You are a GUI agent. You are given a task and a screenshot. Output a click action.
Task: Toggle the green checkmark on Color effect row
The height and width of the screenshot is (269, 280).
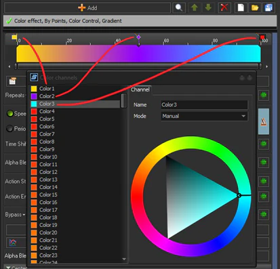[x=9, y=21]
